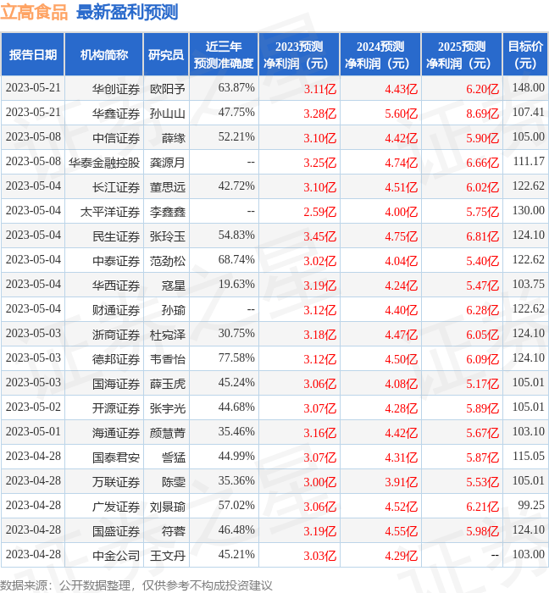Click the 机构简称 column header
The image size is (549, 593).
[104, 54]
